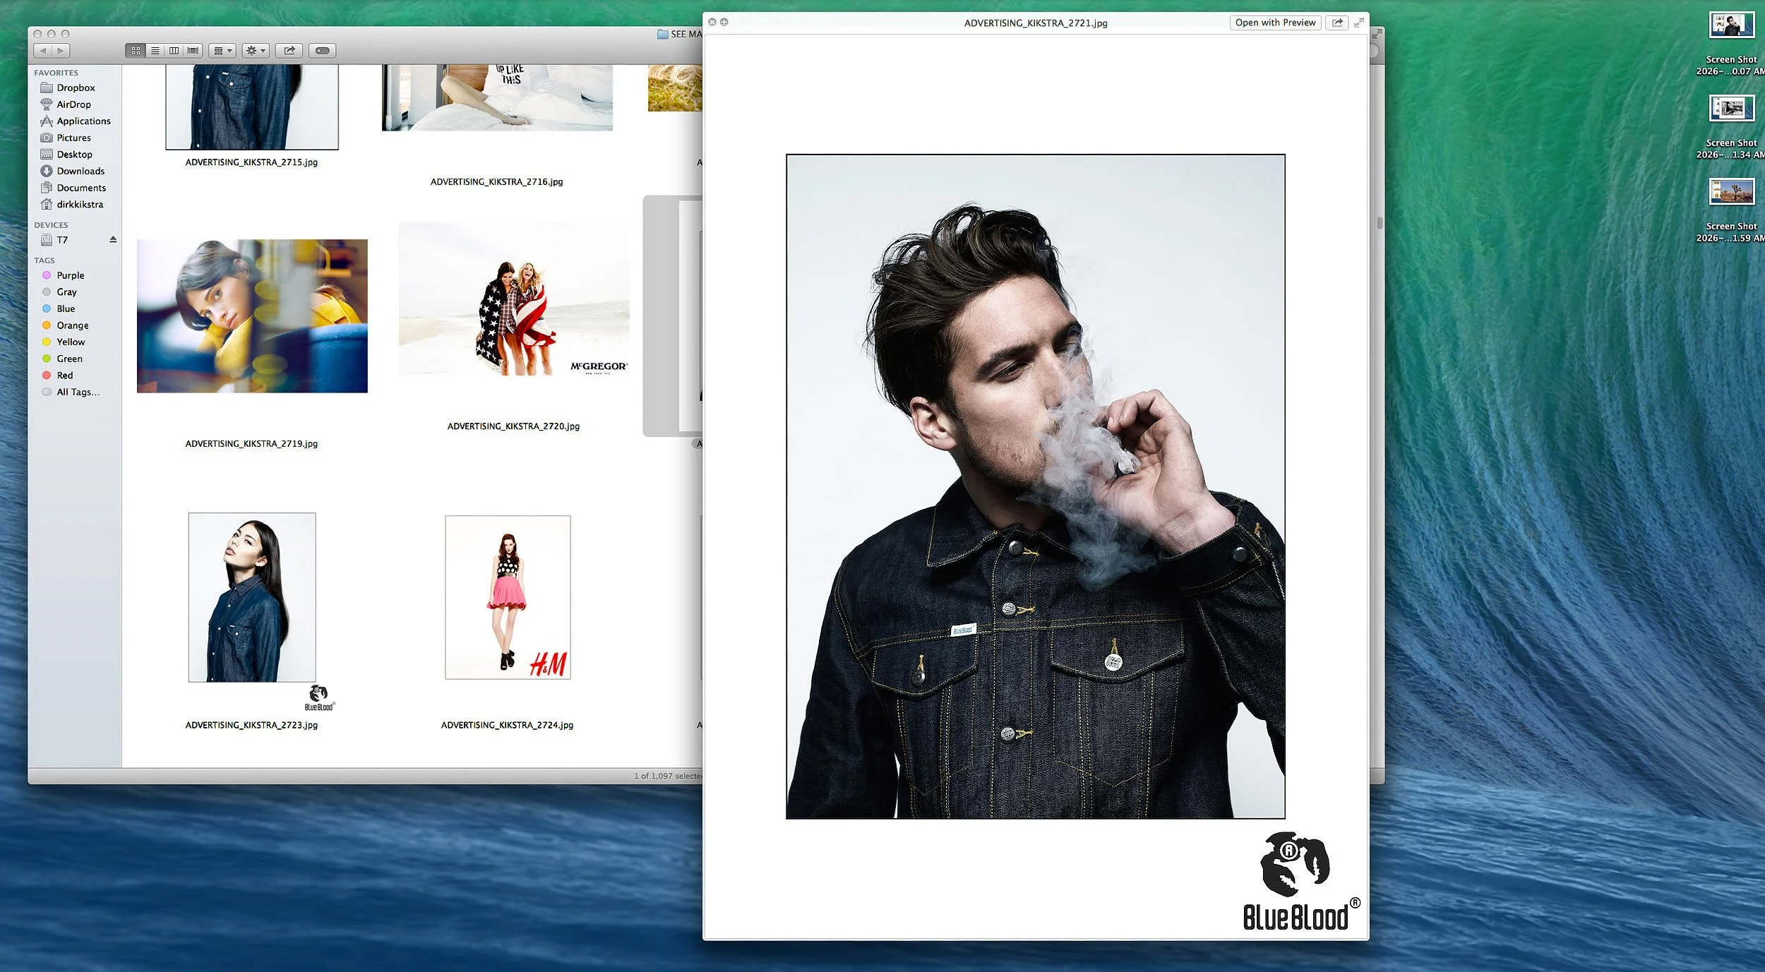Click the folder proxy icon in Finder title bar

(x=662, y=34)
